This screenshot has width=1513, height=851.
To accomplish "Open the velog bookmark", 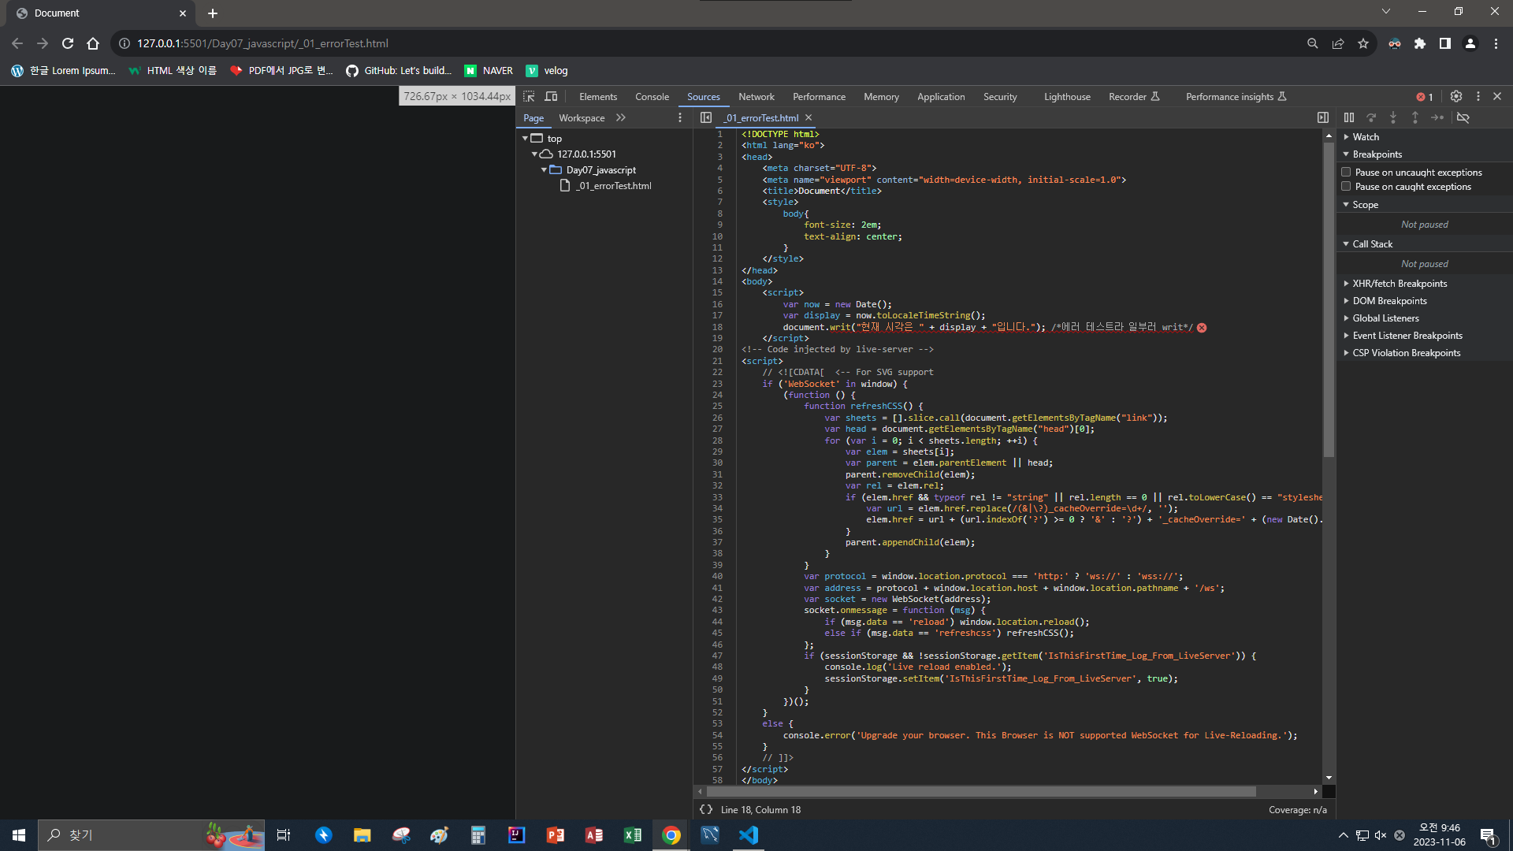I will click(x=547, y=71).
